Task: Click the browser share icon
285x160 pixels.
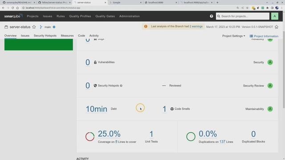Action: click(242, 8)
